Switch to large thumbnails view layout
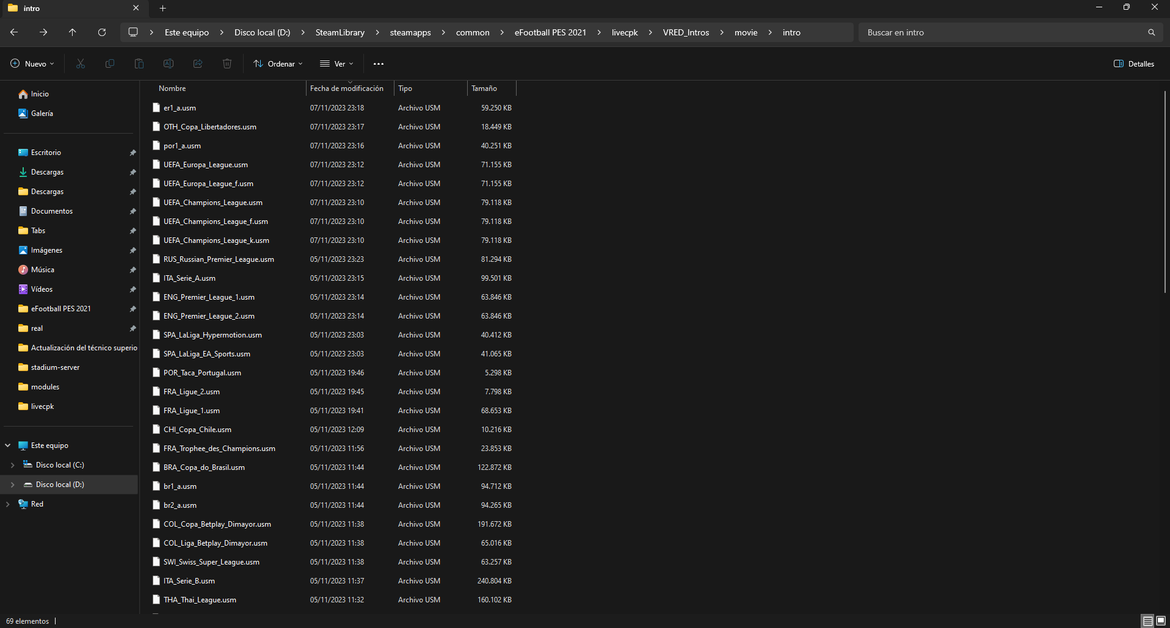The width and height of the screenshot is (1170, 628). [1161, 621]
